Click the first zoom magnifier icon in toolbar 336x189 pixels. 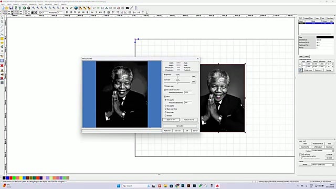[34, 8]
